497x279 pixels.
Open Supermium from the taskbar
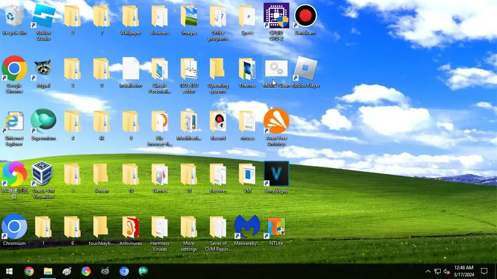coord(143,271)
